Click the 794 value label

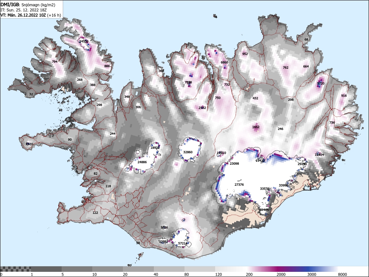coord(55,62)
